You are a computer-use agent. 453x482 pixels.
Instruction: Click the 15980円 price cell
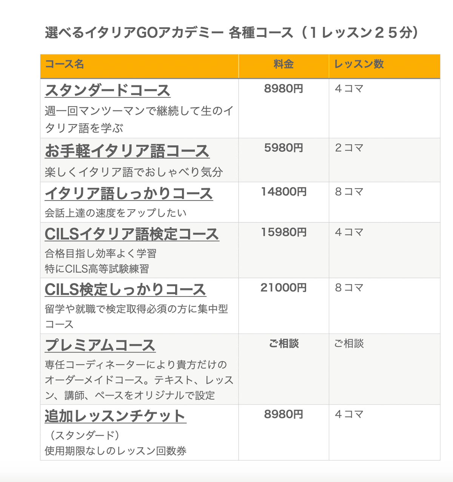[284, 232]
